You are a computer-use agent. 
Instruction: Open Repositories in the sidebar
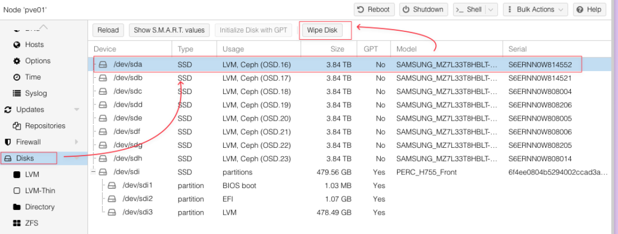(x=45, y=125)
